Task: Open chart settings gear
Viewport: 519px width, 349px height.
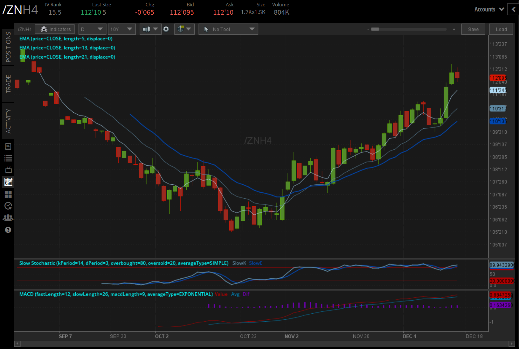Action: coord(166,29)
